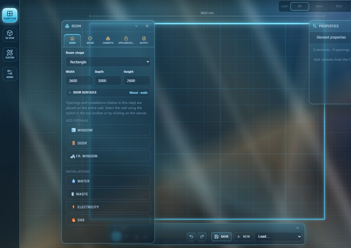Create a New project
This screenshot has height=248, width=351.
click(x=243, y=236)
